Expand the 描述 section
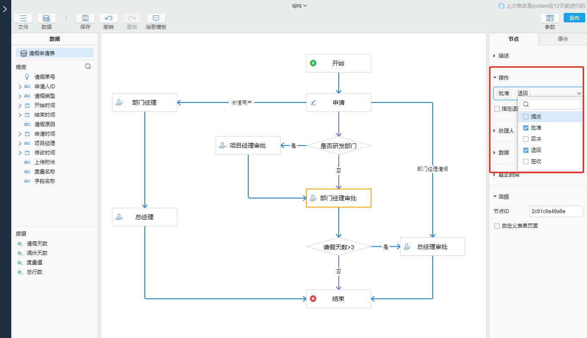The width and height of the screenshot is (587, 338). pos(494,56)
